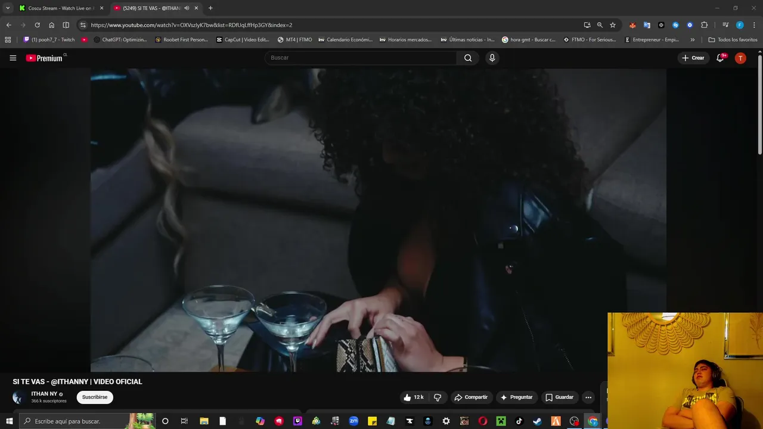Open the Windows Start menu
This screenshot has height=429, width=763.
[x=9, y=421]
